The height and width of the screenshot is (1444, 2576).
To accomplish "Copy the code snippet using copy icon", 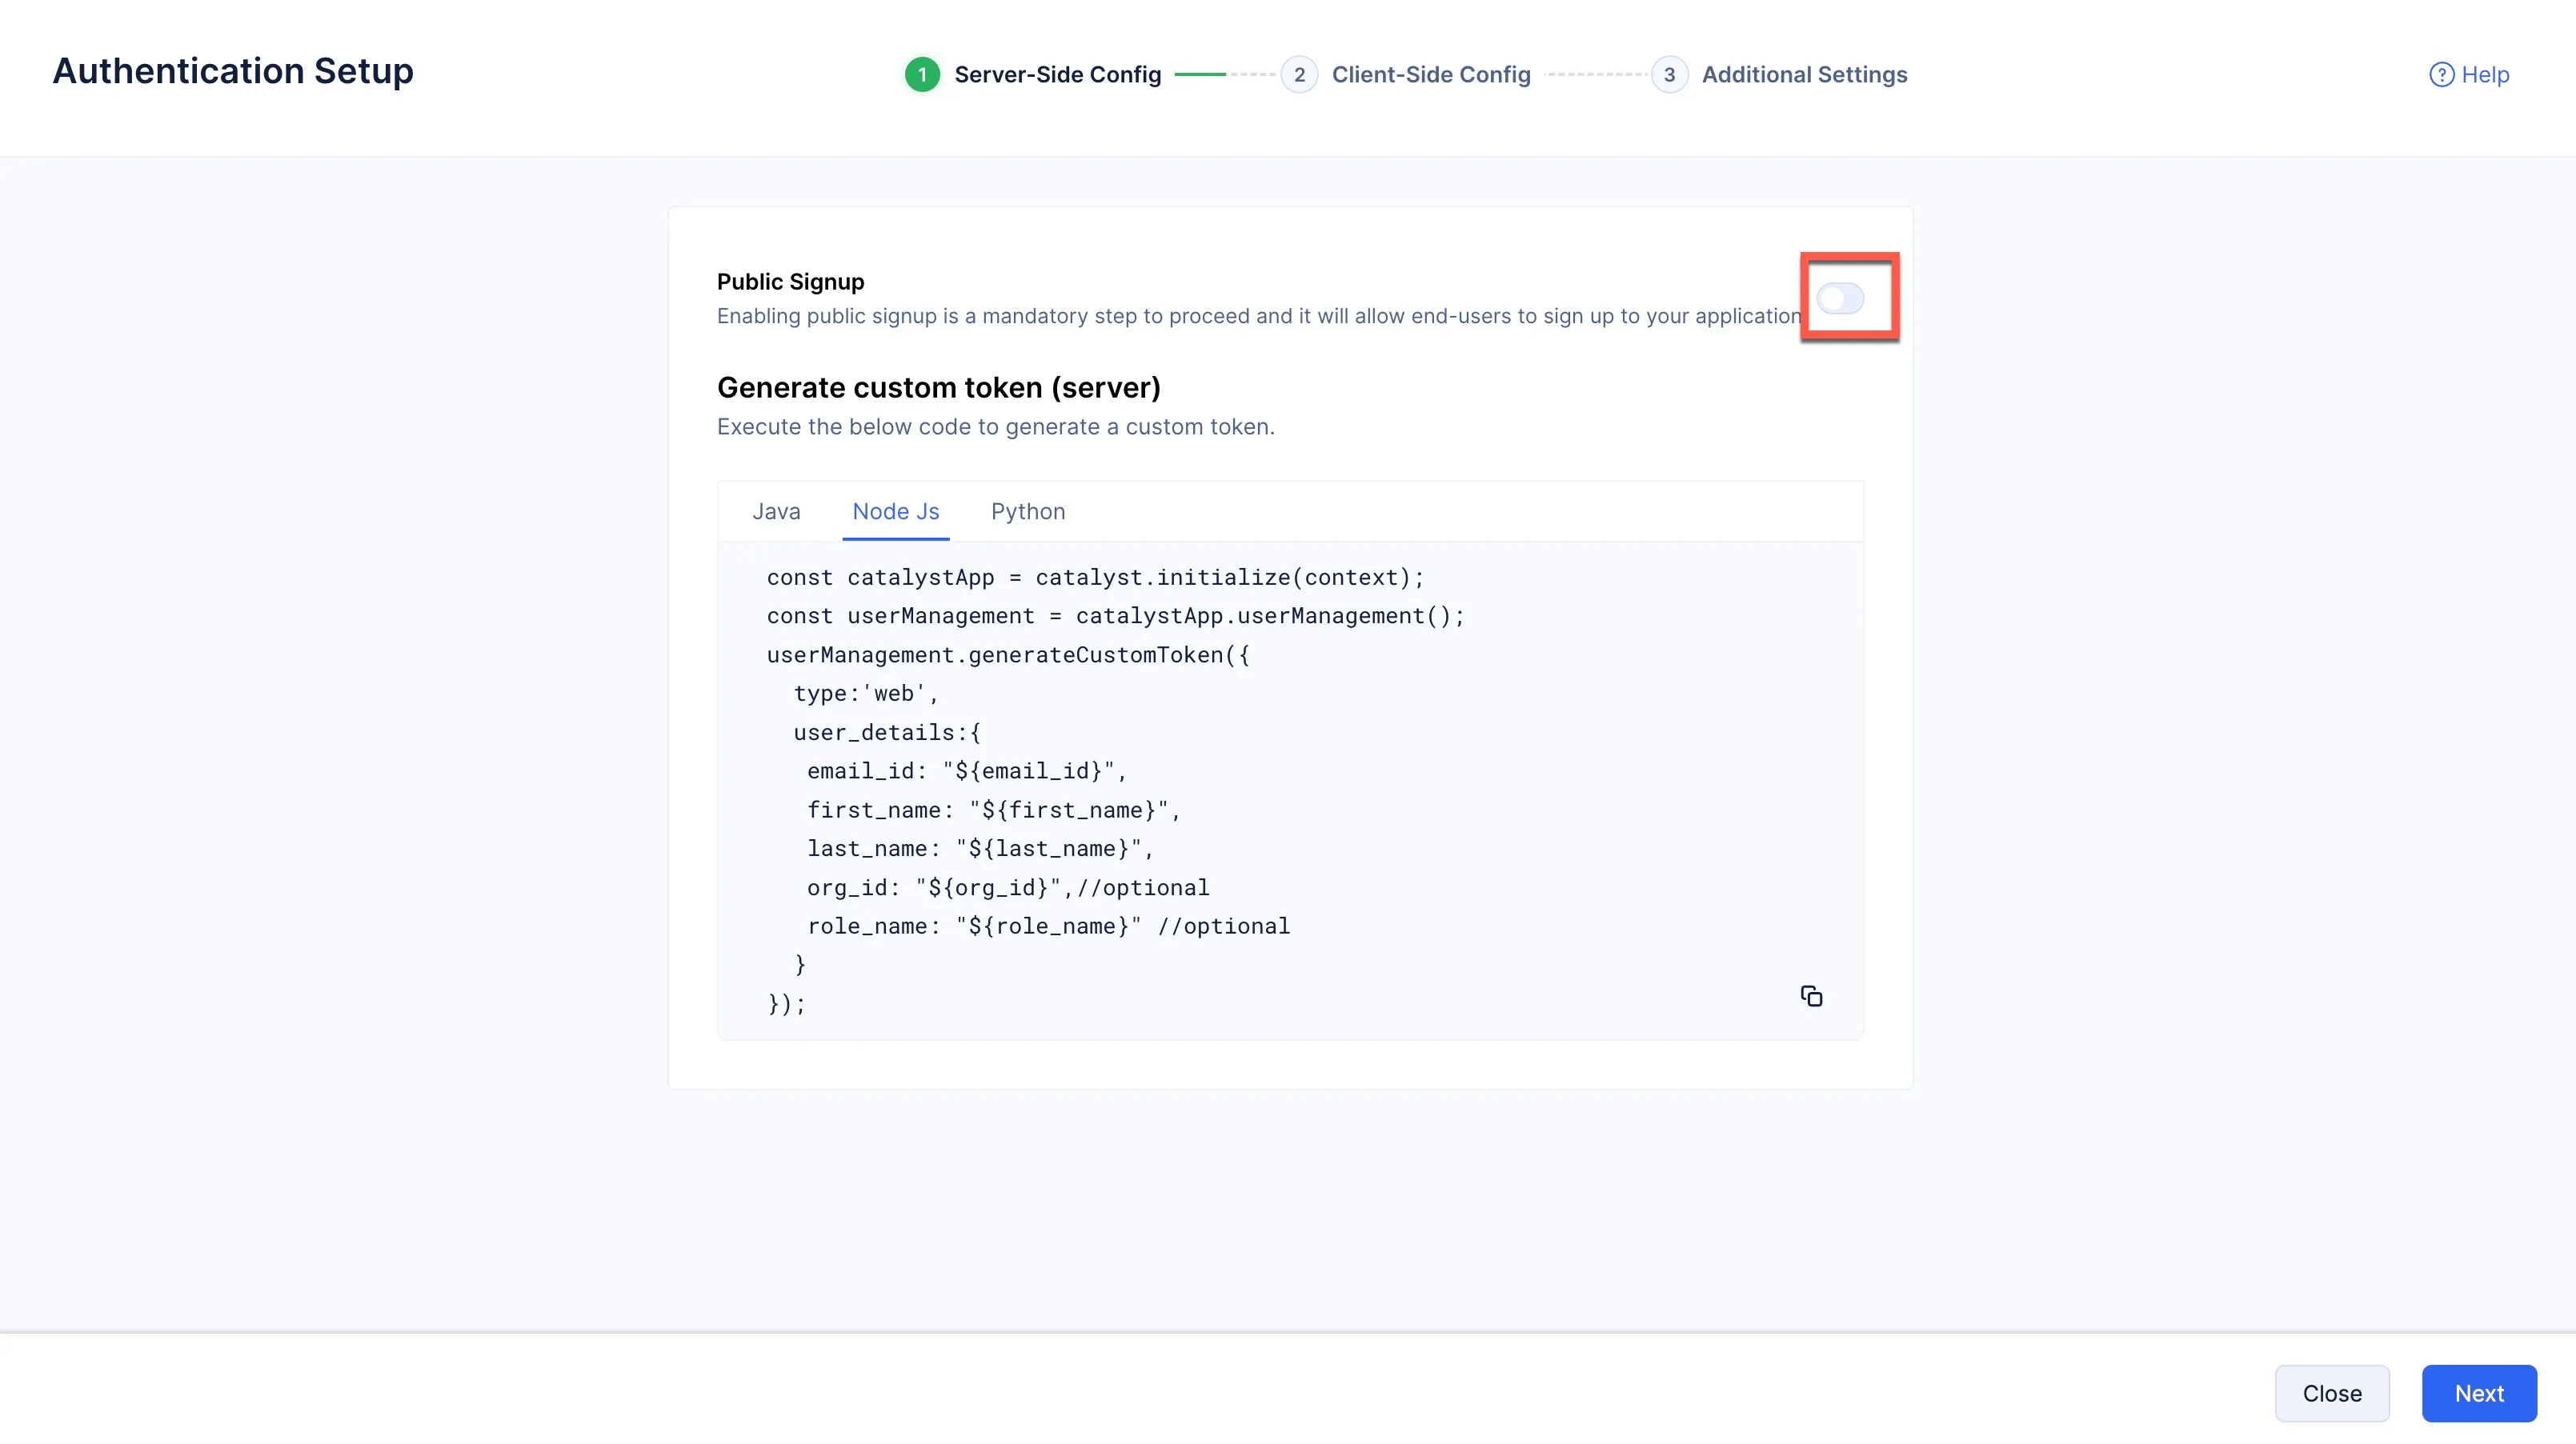I will (x=1811, y=996).
